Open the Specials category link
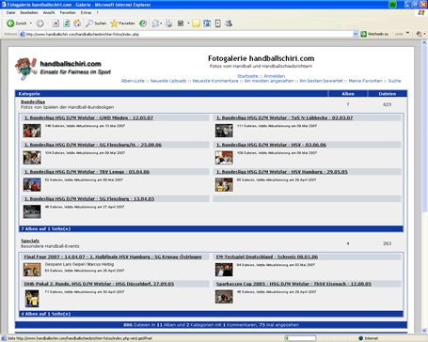This screenshot has width=428, height=342. coord(30,241)
